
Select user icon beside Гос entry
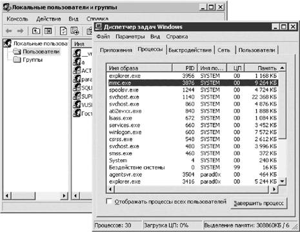(77, 113)
